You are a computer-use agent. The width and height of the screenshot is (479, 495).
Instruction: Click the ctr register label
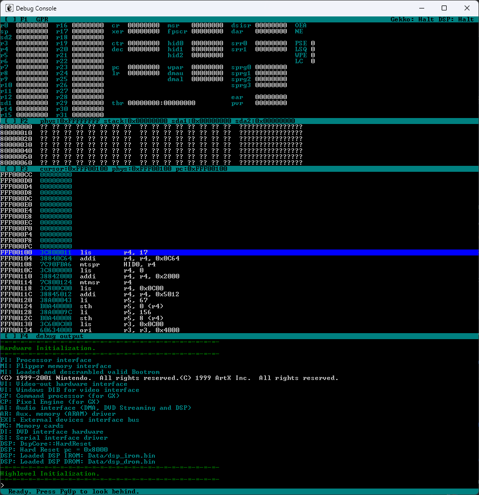click(118, 43)
